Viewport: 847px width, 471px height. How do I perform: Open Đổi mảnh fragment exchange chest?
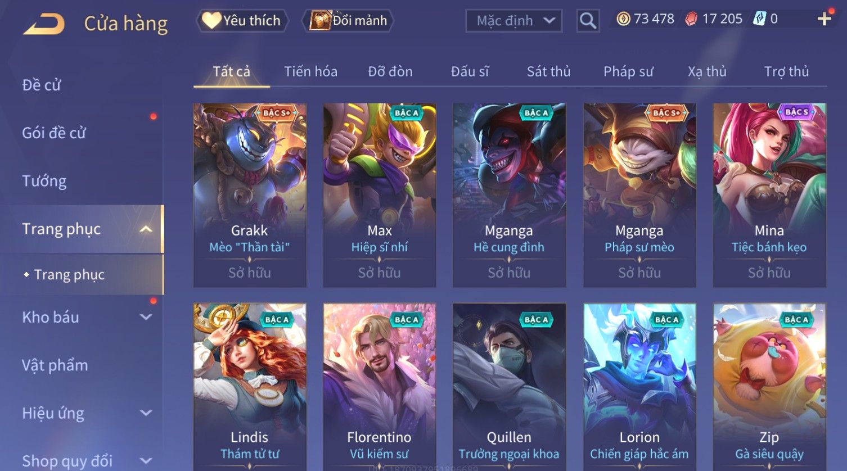[x=348, y=21]
